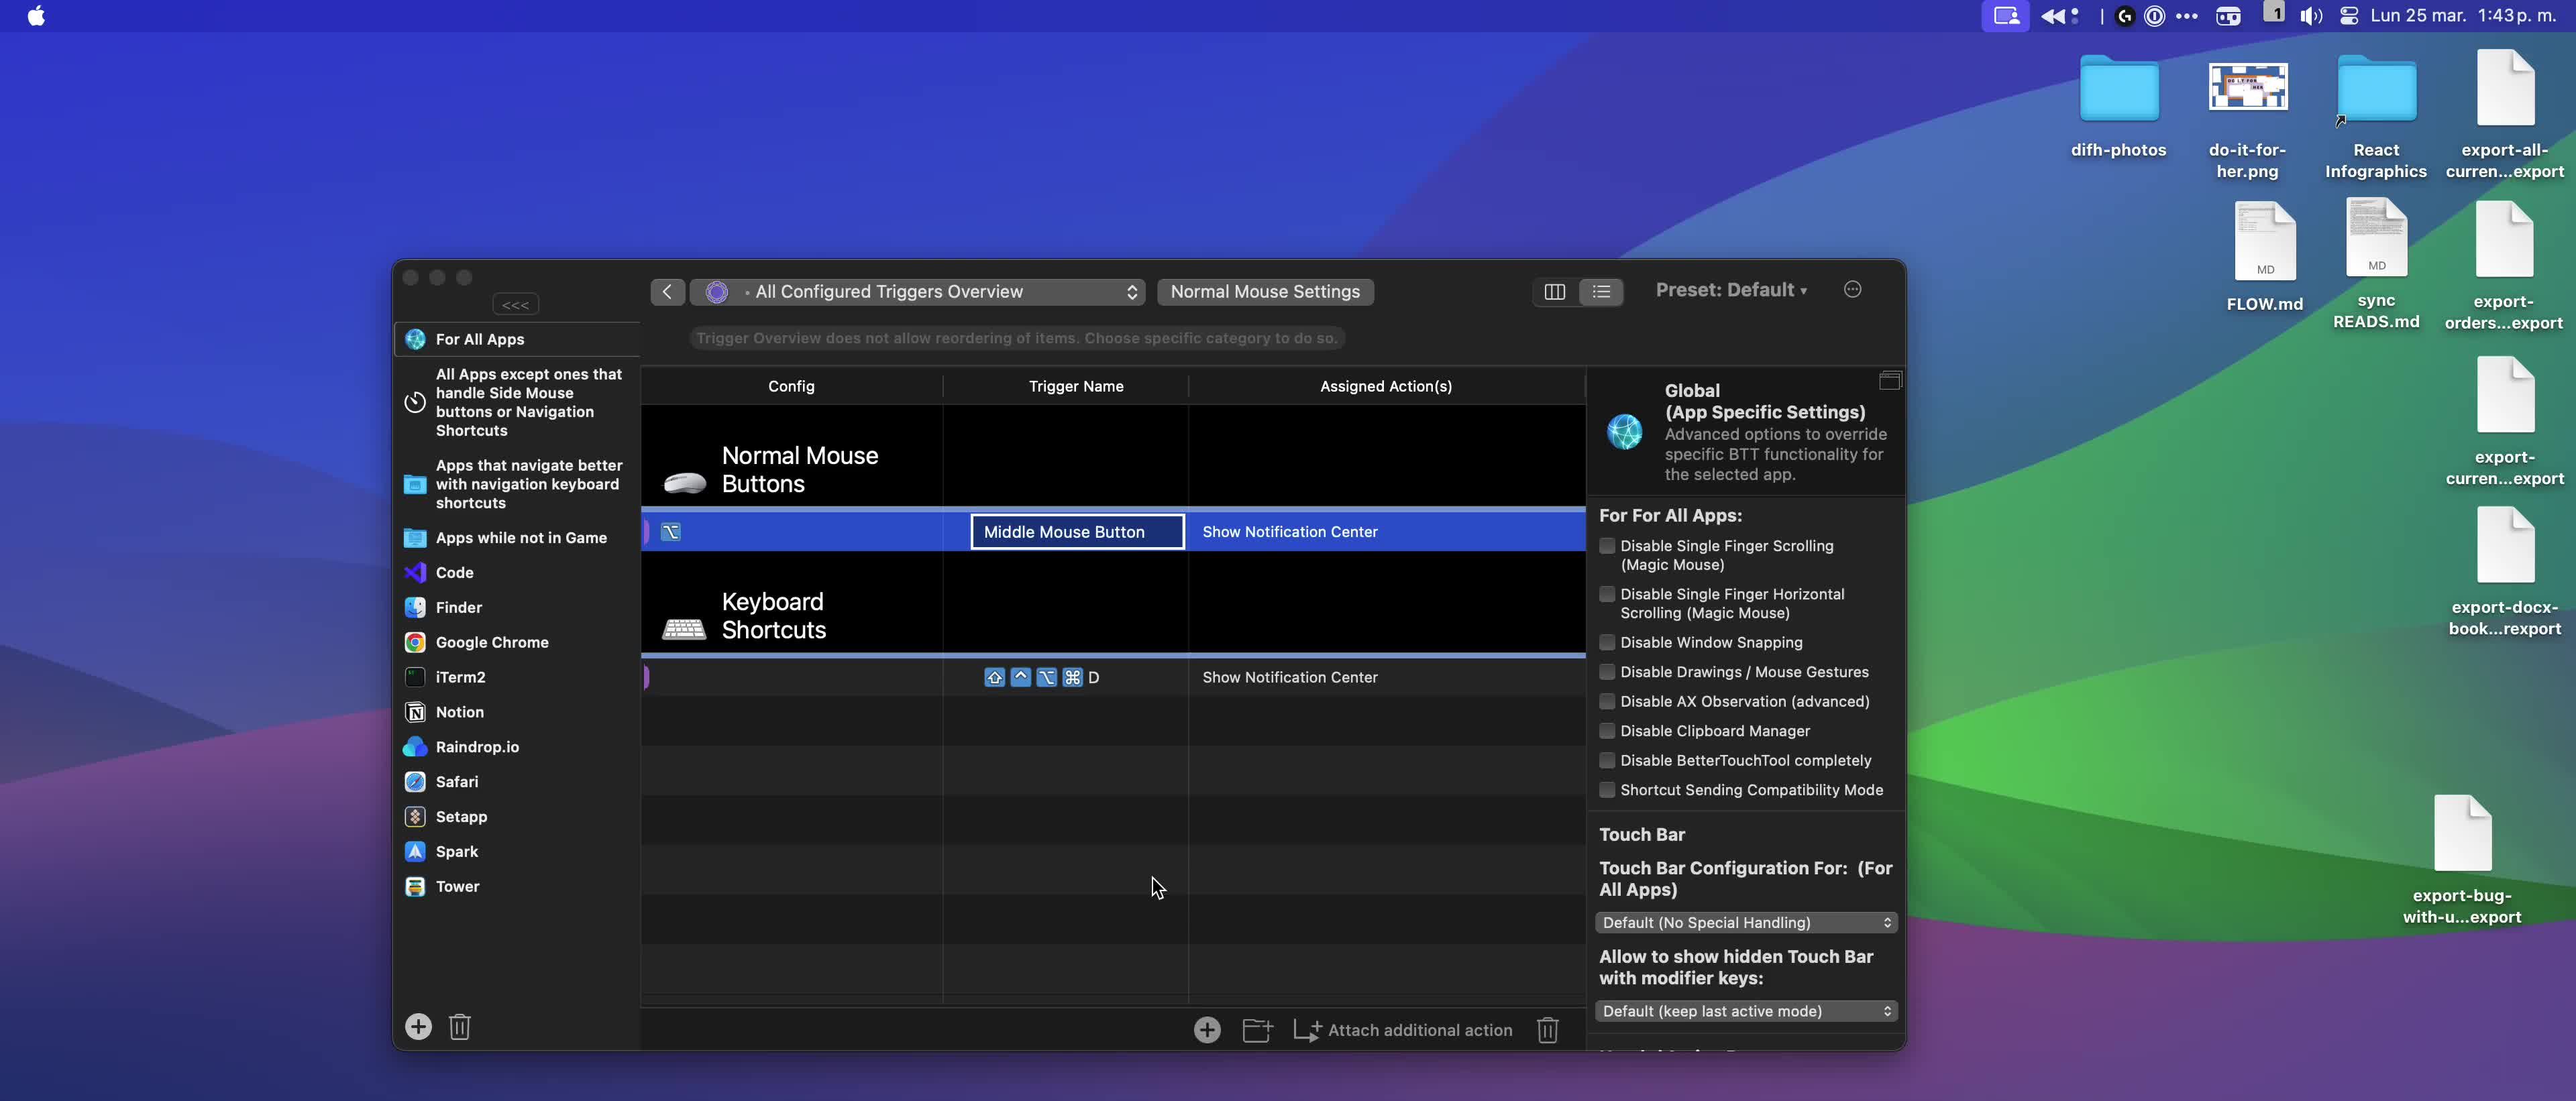Open All Configured Triggers Overview dropdown
This screenshot has width=2576, height=1101.
pyautogui.click(x=917, y=292)
